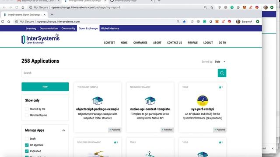Uncheck the Published checkbox
280x157 pixels.
coord(27,151)
